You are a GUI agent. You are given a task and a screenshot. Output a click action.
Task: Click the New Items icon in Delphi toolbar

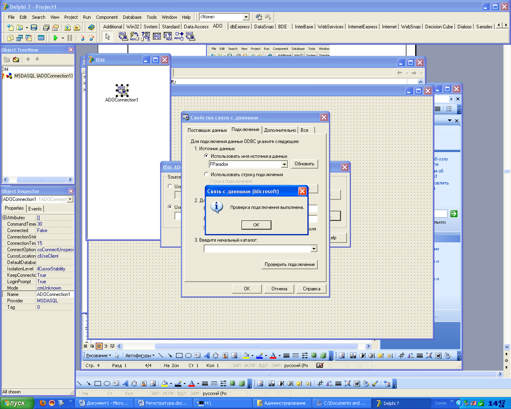point(10,28)
